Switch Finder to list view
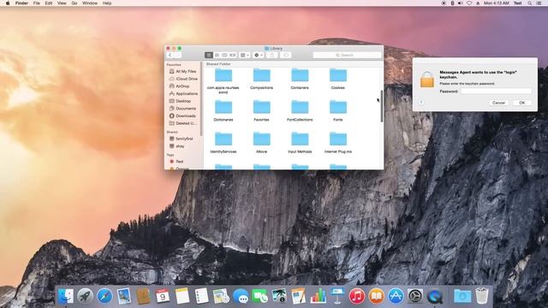Viewport: 548px width, 308px height. point(217,55)
